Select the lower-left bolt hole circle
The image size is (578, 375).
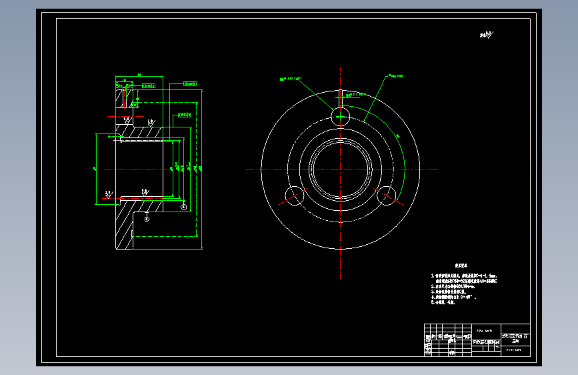[x=295, y=196]
